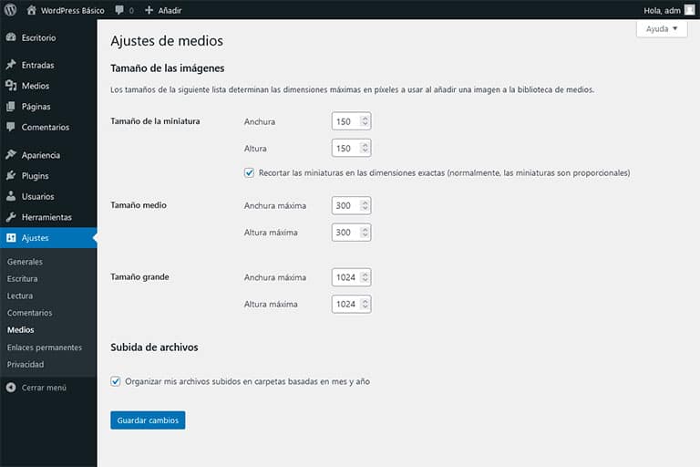Go to Generales settings submenu

point(25,262)
